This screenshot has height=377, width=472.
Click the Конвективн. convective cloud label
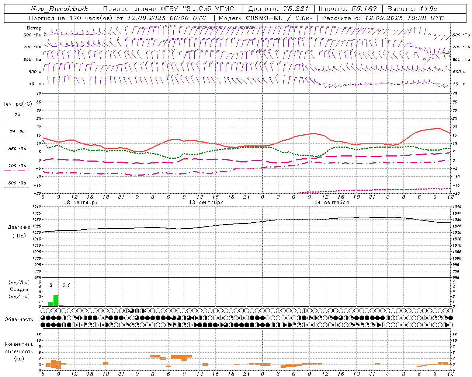(19, 344)
